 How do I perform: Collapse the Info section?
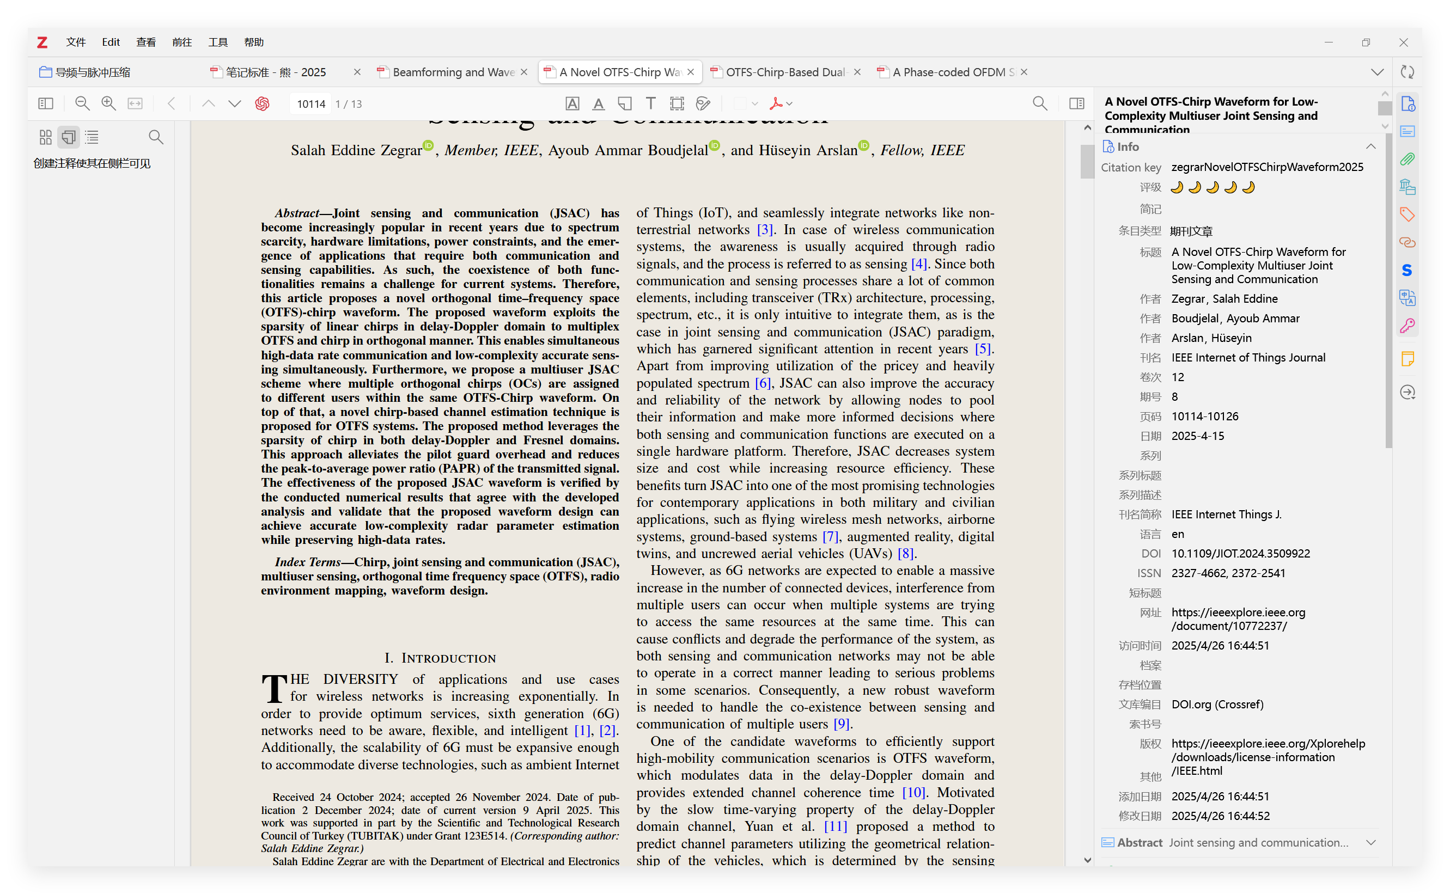(1370, 146)
